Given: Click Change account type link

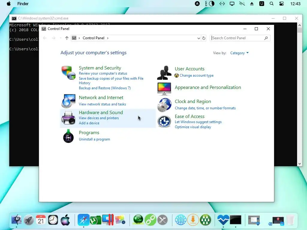Looking at the screenshot, I should pyautogui.click(x=197, y=75).
